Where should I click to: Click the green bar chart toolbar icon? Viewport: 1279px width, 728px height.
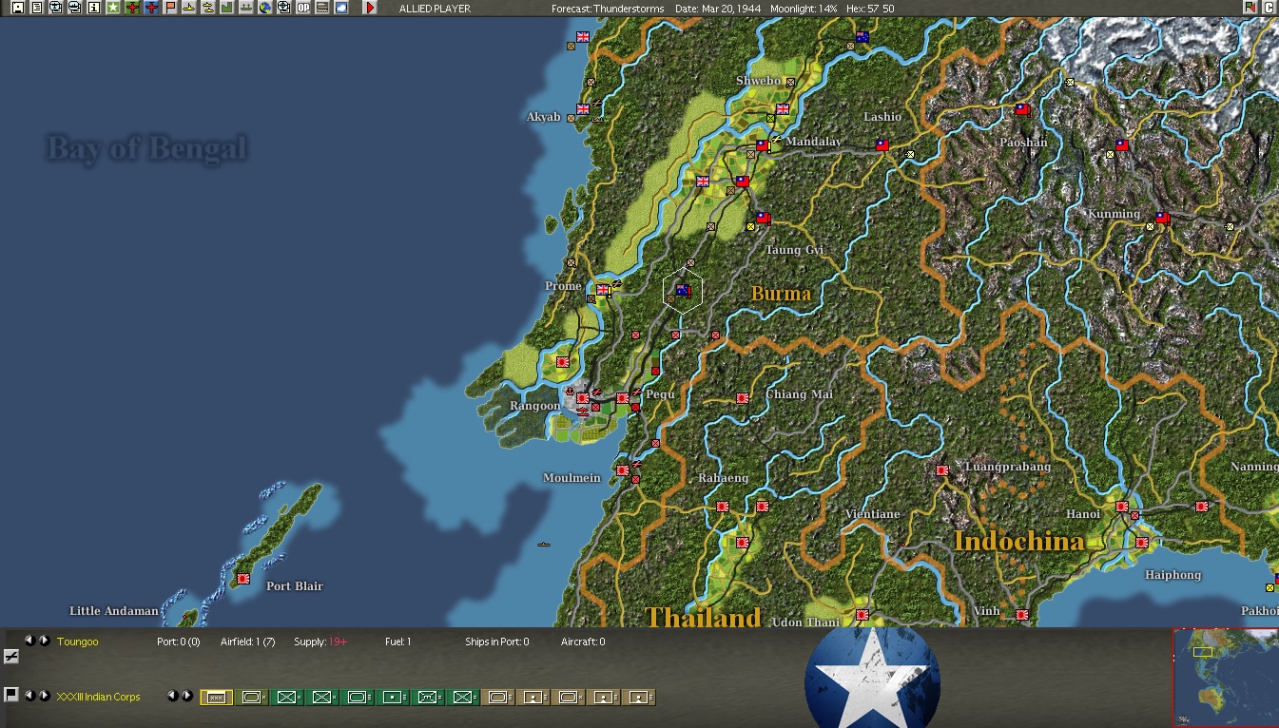pos(227,8)
